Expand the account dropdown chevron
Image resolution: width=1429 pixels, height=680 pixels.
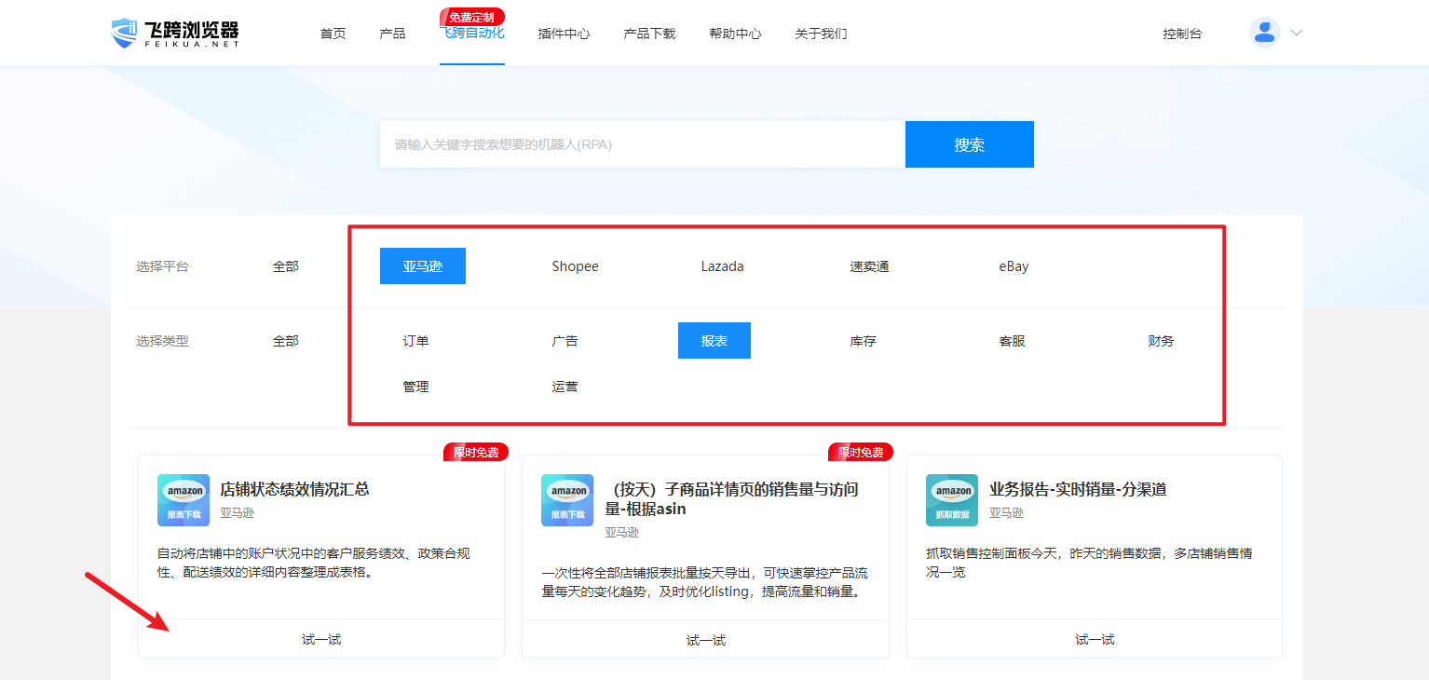(1297, 33)
